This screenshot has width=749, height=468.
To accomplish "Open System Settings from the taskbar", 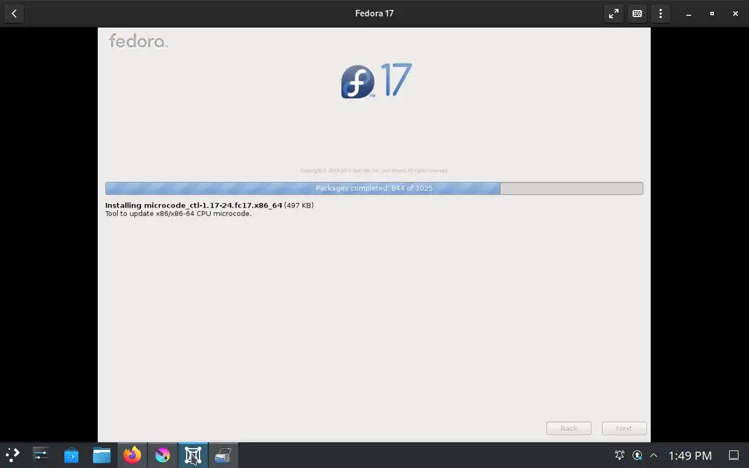I will pyautogui.click(x=41, y=455).
